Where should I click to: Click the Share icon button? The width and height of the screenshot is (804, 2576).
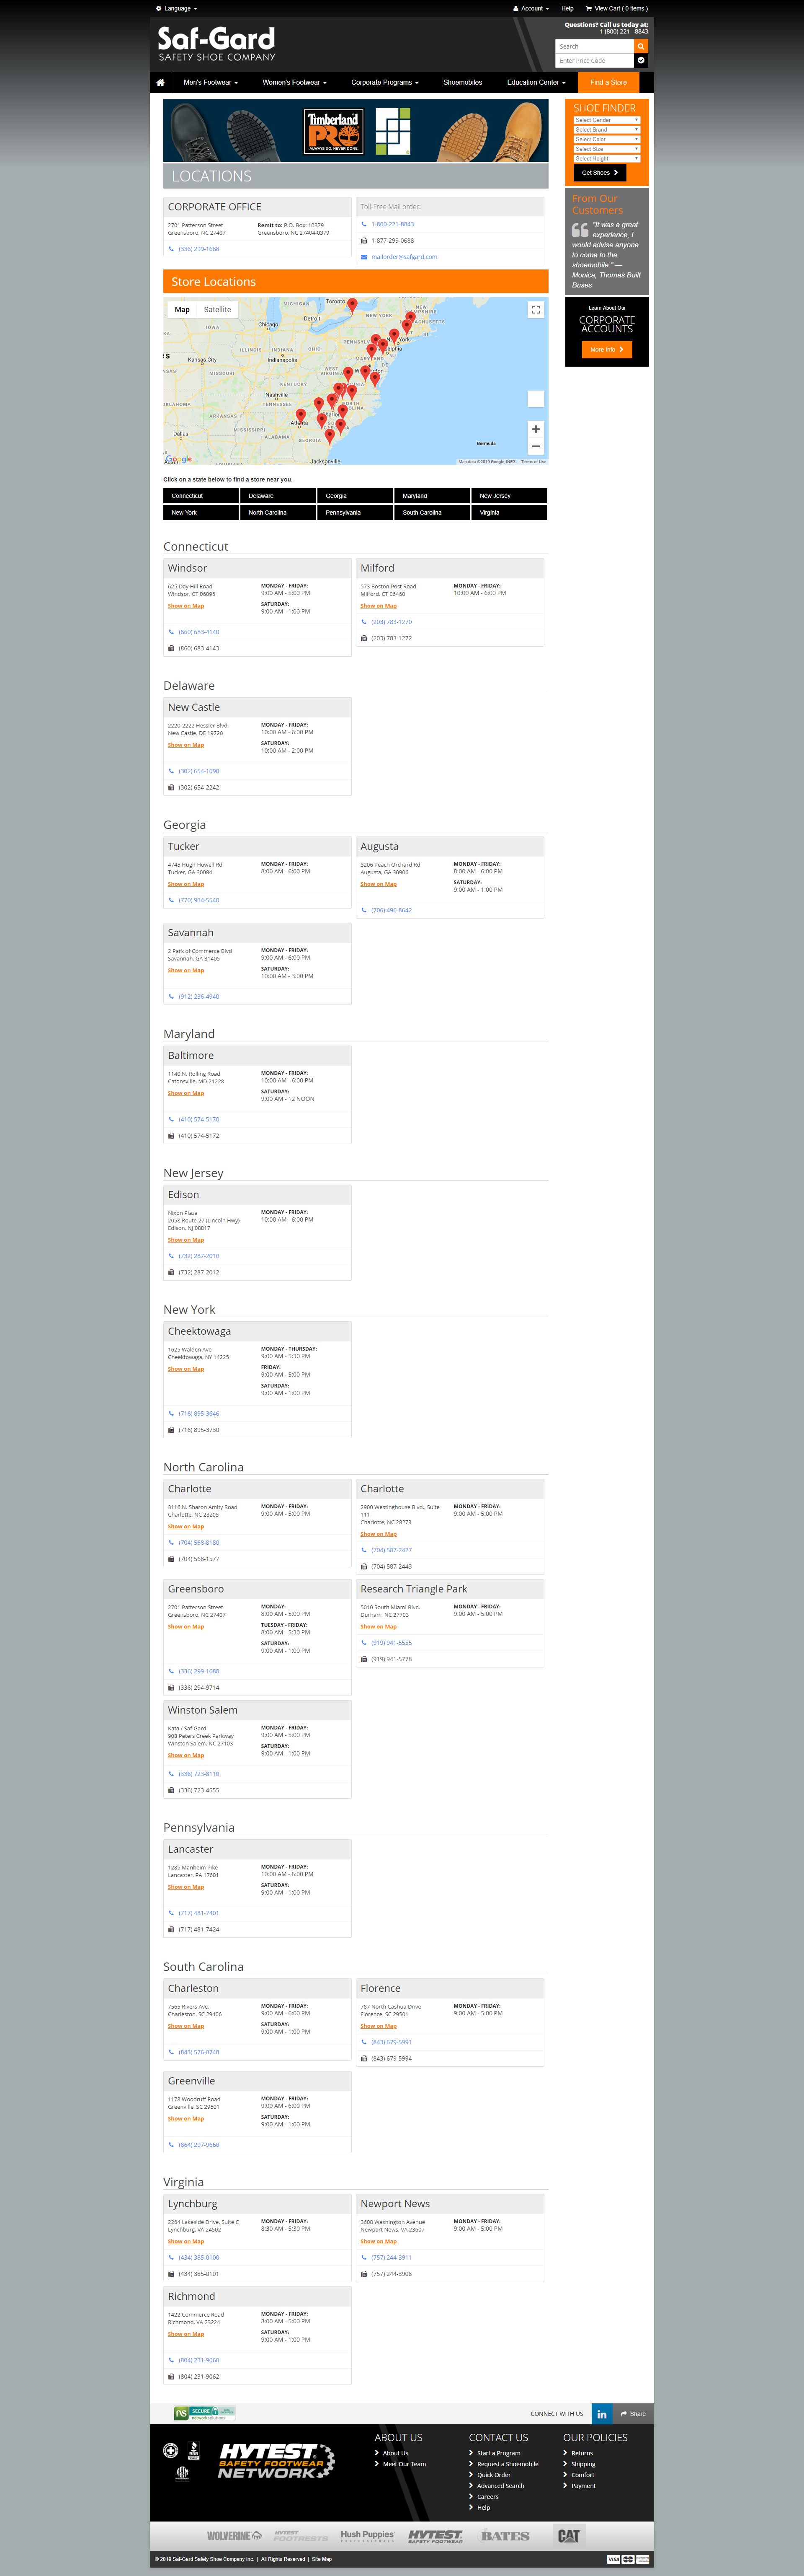point(633,2413)
